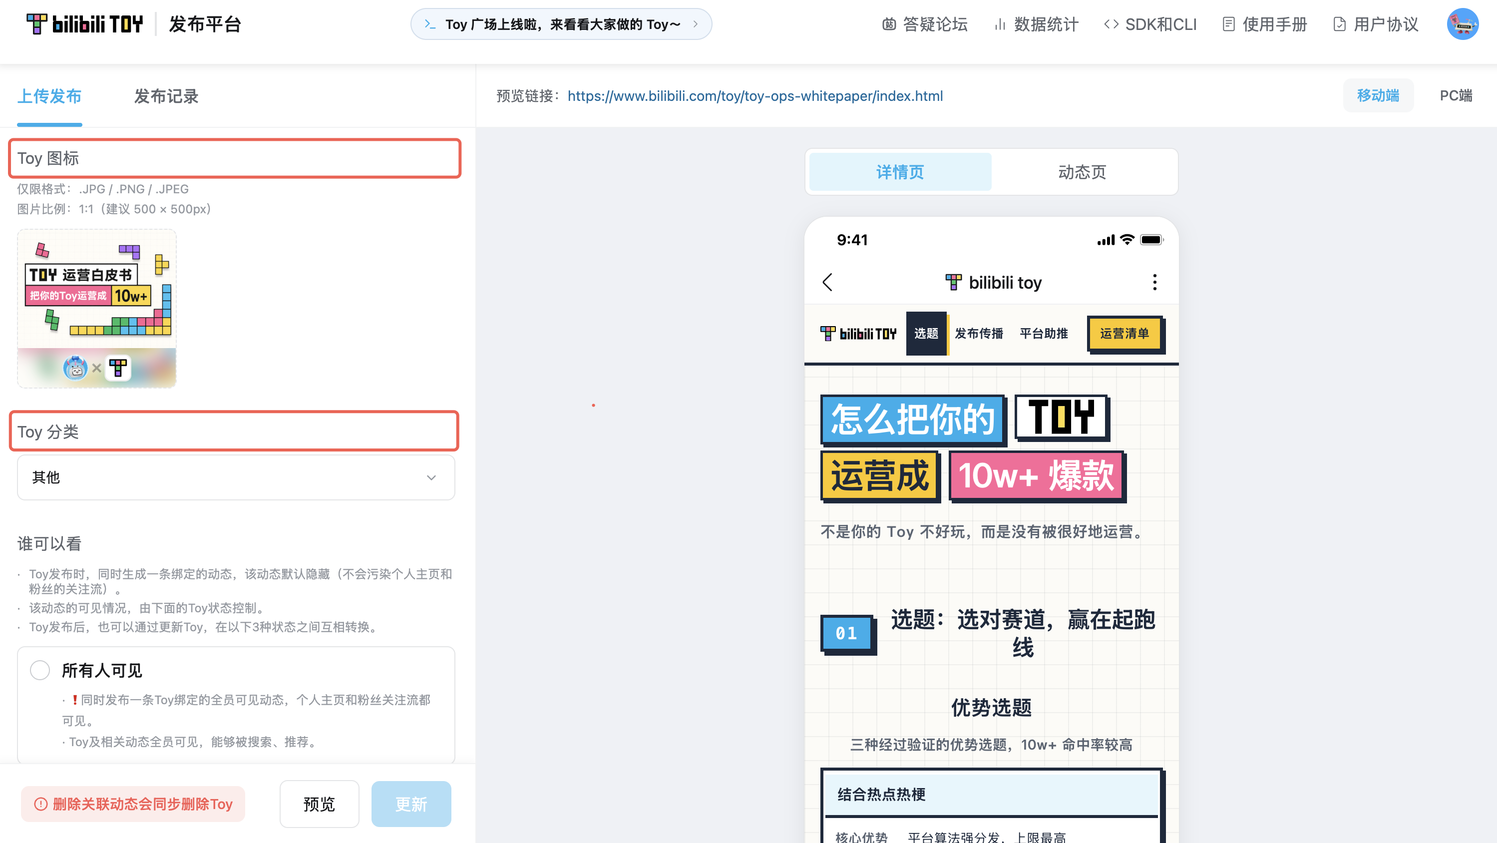
Task: Click the 结合热点热梗 card header
Action: click(x=991, y=794)
